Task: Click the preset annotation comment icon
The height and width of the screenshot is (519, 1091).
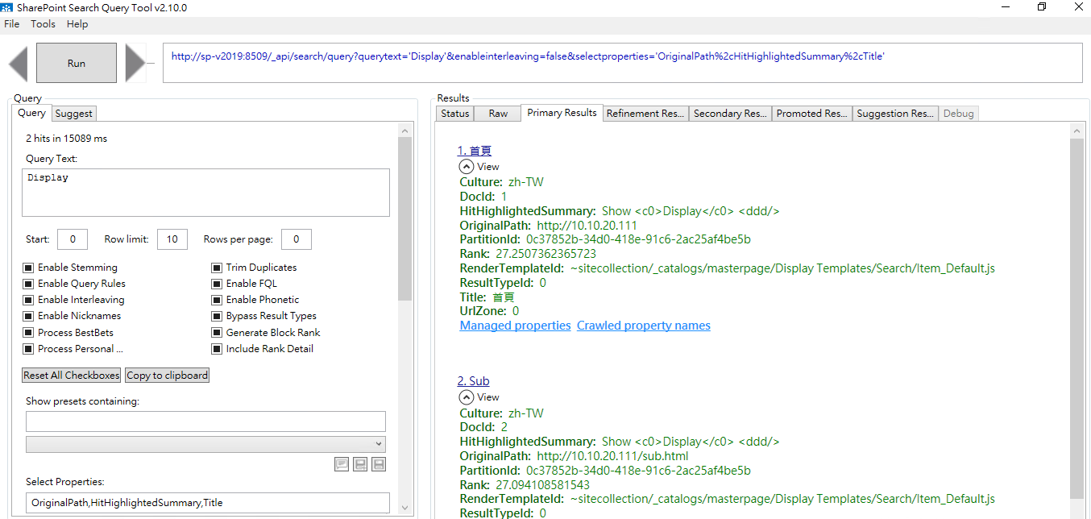Action: point(342,463)
